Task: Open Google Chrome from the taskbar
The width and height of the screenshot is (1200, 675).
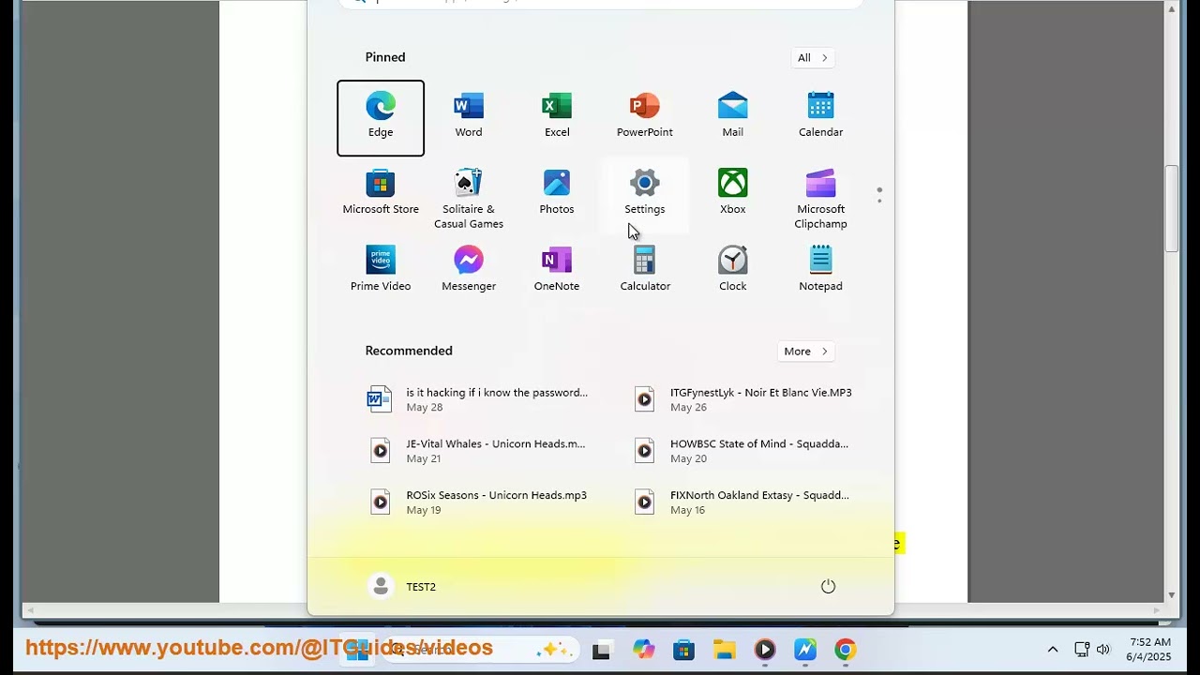Action: pyautogui.click(x=846, y=650)
